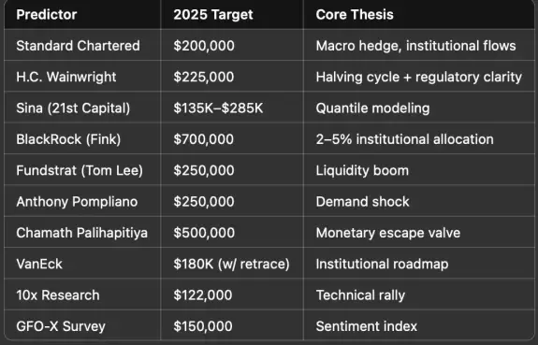Click the Predictor column header

47,15
